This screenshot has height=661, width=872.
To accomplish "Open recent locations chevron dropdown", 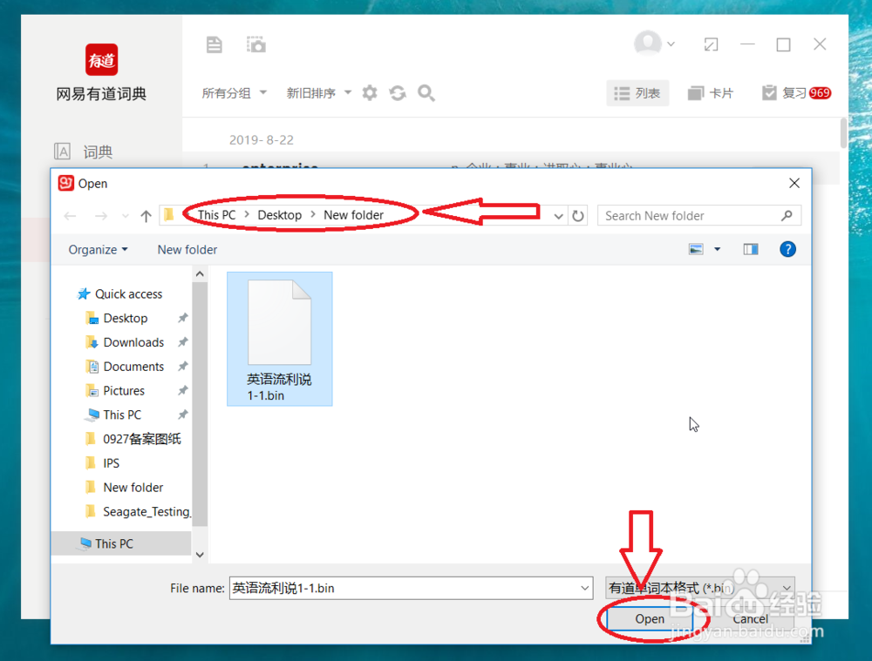I will tap(125, 215).
